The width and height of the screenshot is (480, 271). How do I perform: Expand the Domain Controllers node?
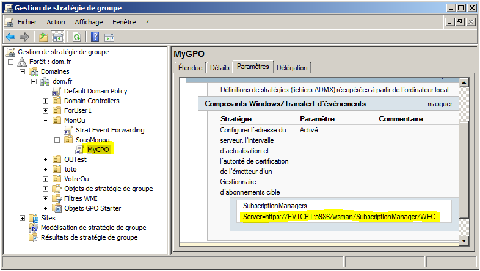tap(45, 101)
